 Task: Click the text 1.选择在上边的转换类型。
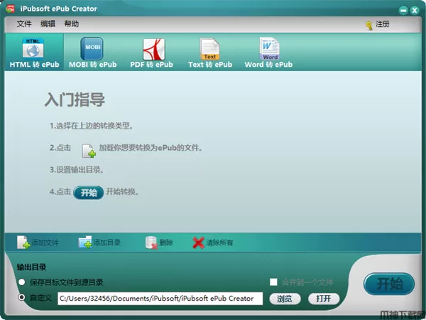[92, 126]
